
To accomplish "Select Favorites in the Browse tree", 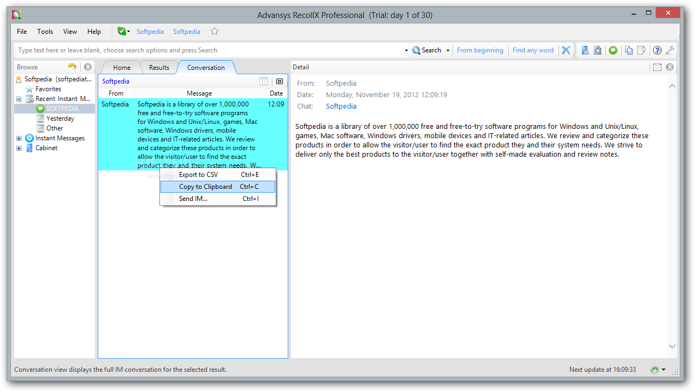I will 48,89.
